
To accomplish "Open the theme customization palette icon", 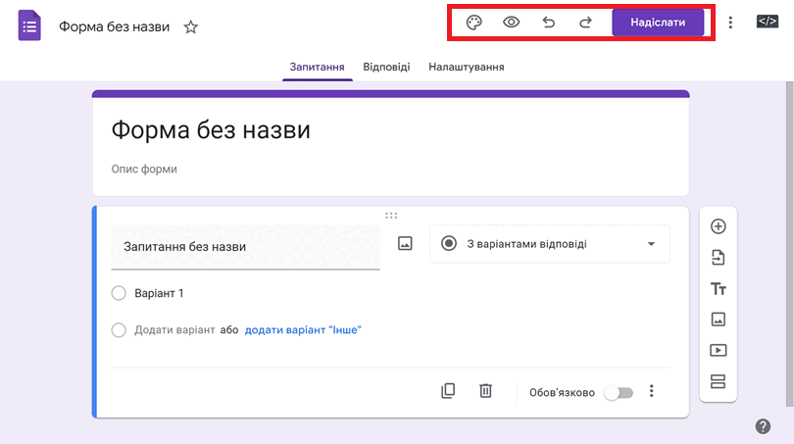I will (474, 23).
